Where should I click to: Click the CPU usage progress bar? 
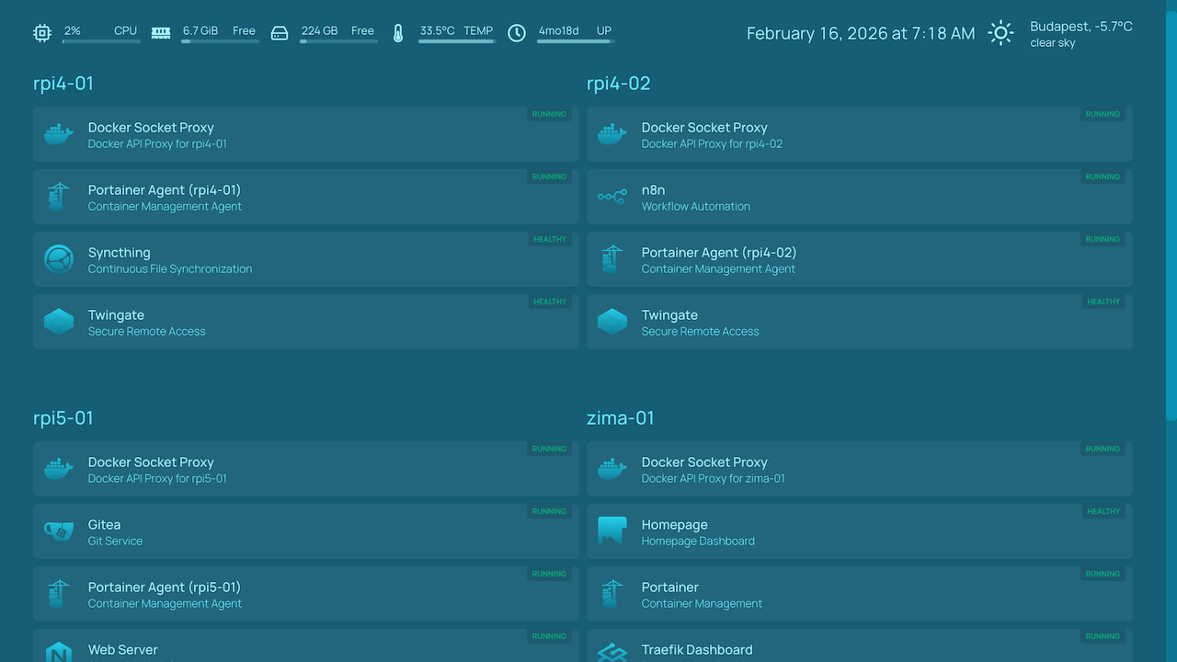tap(101, 40)
